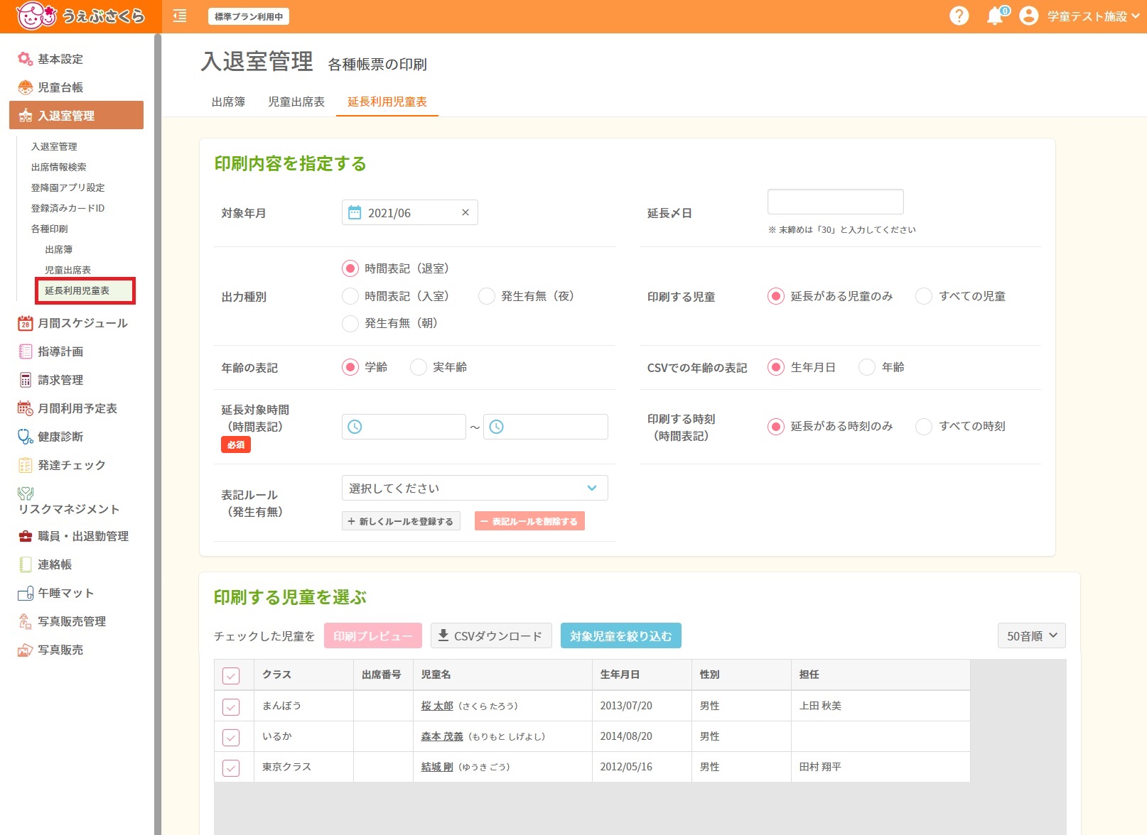Click 新しくルールを登録する button
1147x835 pixels.
click(x=401, y=521)
